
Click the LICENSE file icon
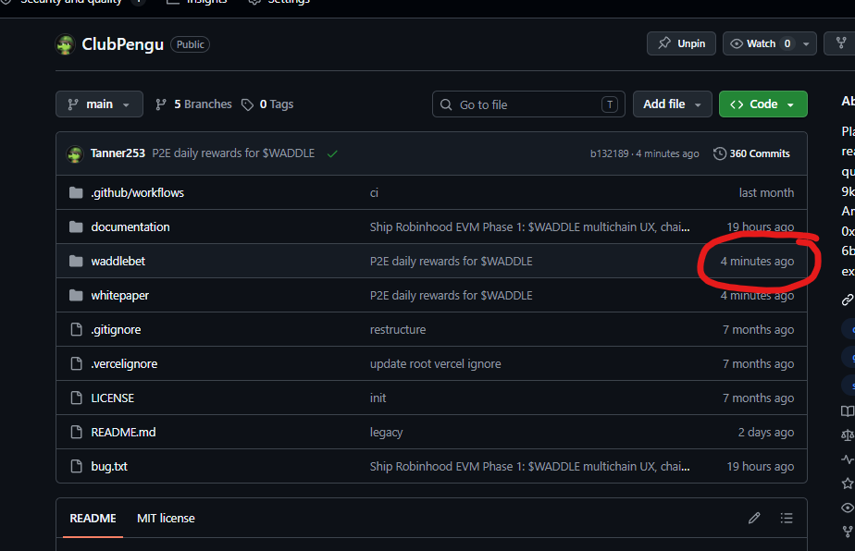click(76, 398)
